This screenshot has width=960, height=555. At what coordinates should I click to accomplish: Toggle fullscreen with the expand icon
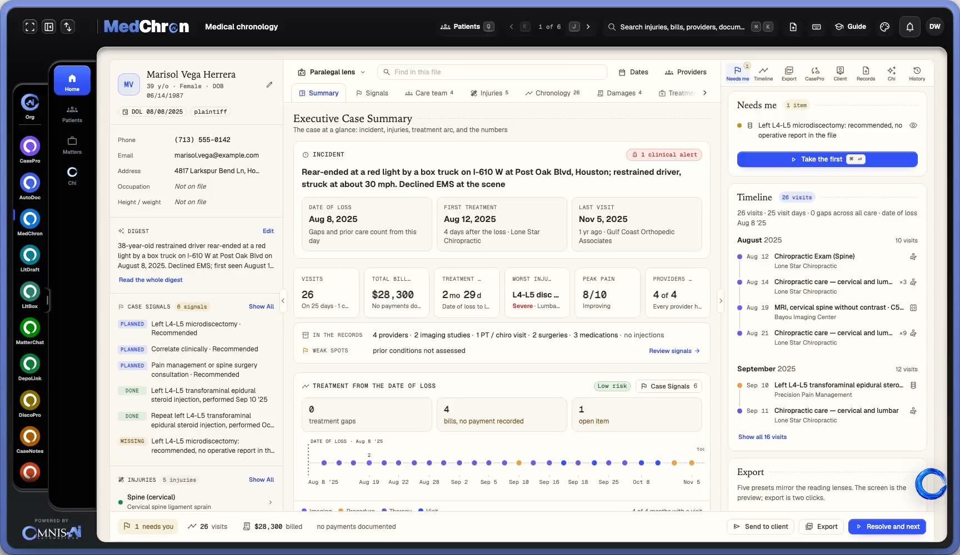[x=30, y=27]
